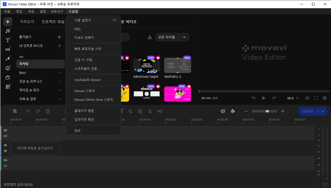Open the Audio (music note) tab in sidebar
This screenshot has height=188, width=331.
7,31
